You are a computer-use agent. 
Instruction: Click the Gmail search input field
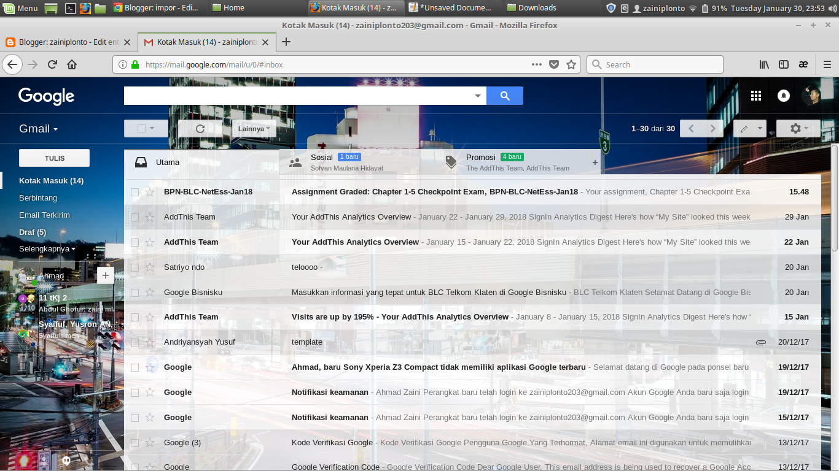pyautogui.click(x=298, y=96)
